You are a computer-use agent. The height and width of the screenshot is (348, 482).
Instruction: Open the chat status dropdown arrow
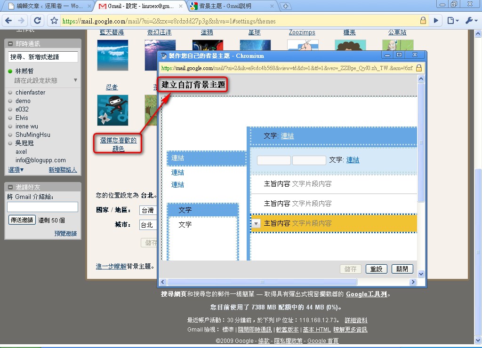[x=75, y=80]
